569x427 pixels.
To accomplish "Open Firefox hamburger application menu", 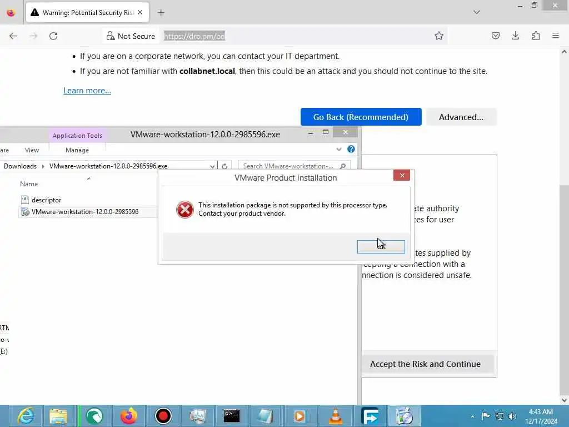I will point(556,36).
